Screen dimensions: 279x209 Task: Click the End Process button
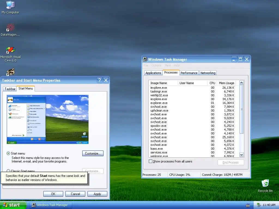(x=231, y=162)
